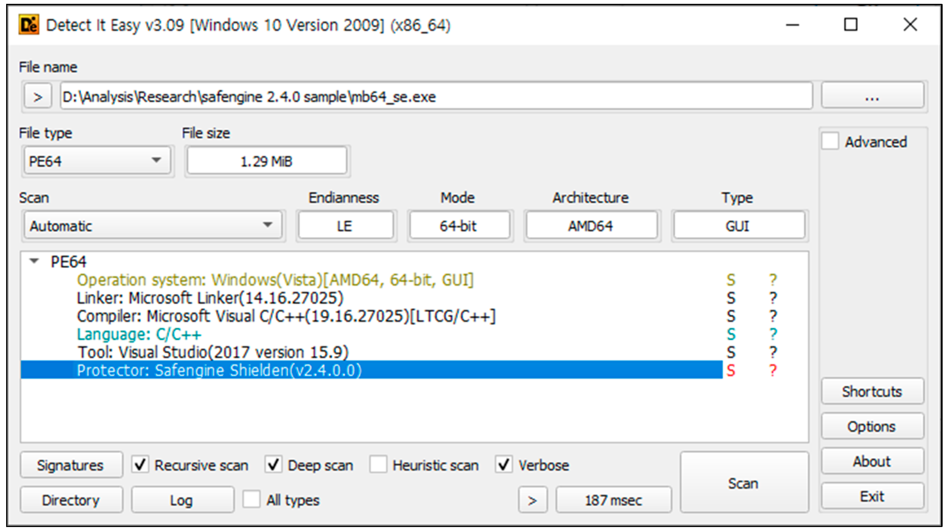Click the arrow button left of file path
948x532 pixels.
(x=38, y=97)
